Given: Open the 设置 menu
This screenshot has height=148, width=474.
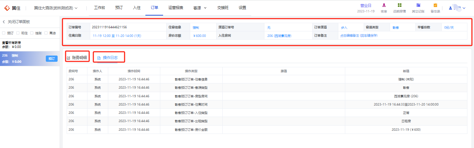Looking at the screenshot, I should 243,8.
